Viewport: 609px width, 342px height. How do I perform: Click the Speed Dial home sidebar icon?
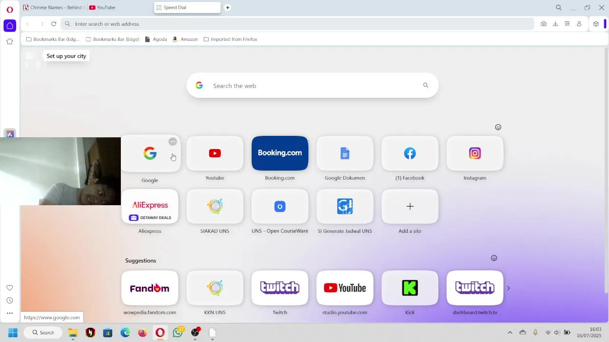pos(10,26)
